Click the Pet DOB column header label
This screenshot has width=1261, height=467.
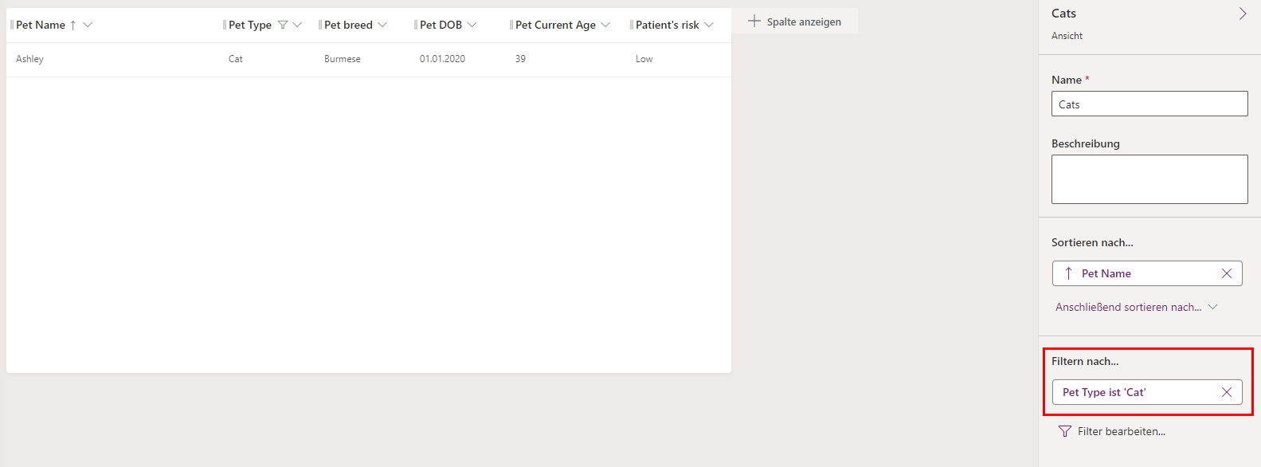441,25
